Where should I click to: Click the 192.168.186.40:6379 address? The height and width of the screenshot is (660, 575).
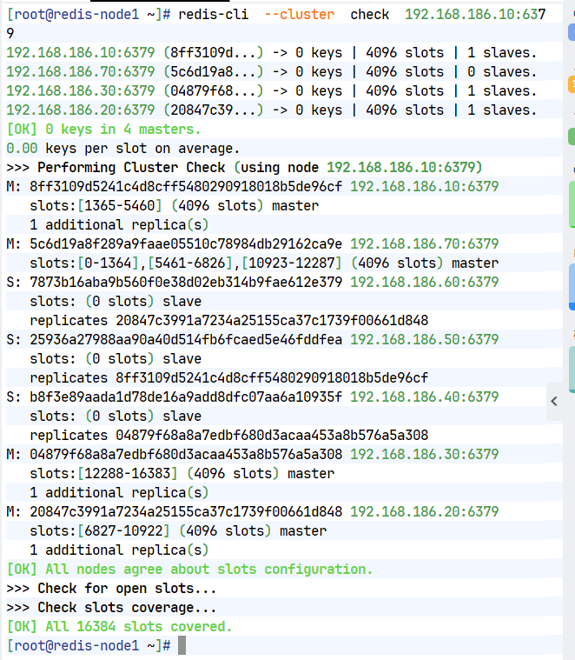point(425,397)
